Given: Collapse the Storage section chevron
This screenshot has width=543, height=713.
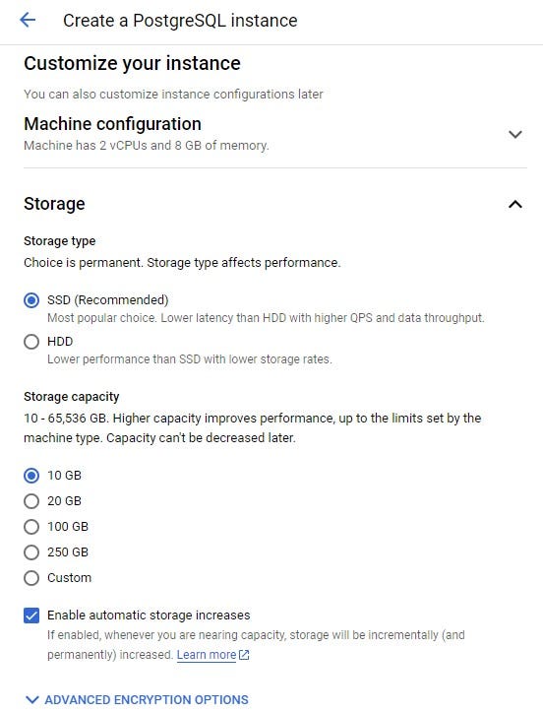Looking at the screenshot, I should coord(514,204).
